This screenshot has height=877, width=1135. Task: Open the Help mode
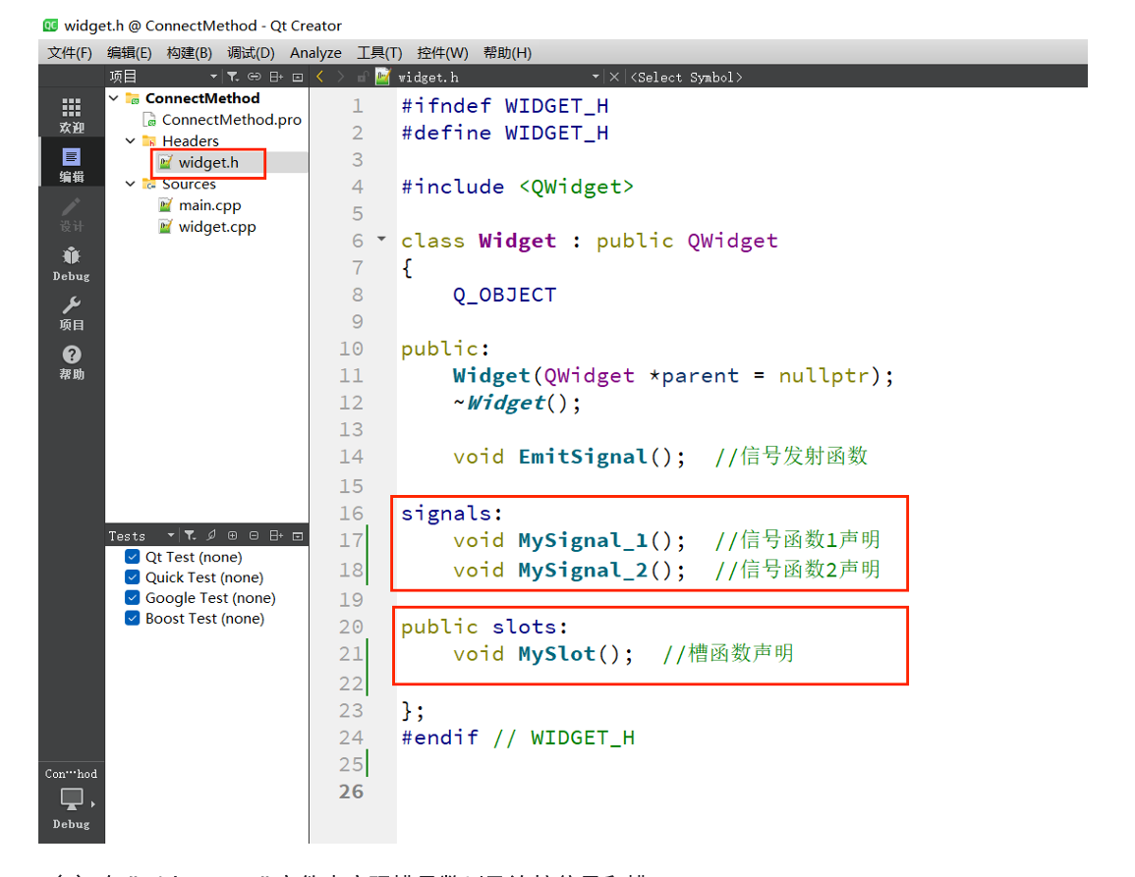click(71, 361)
